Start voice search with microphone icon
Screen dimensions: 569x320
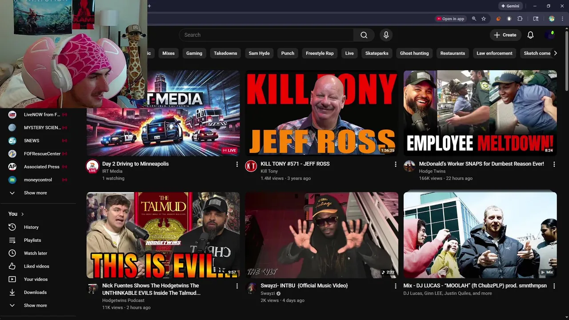click(386, 35)
